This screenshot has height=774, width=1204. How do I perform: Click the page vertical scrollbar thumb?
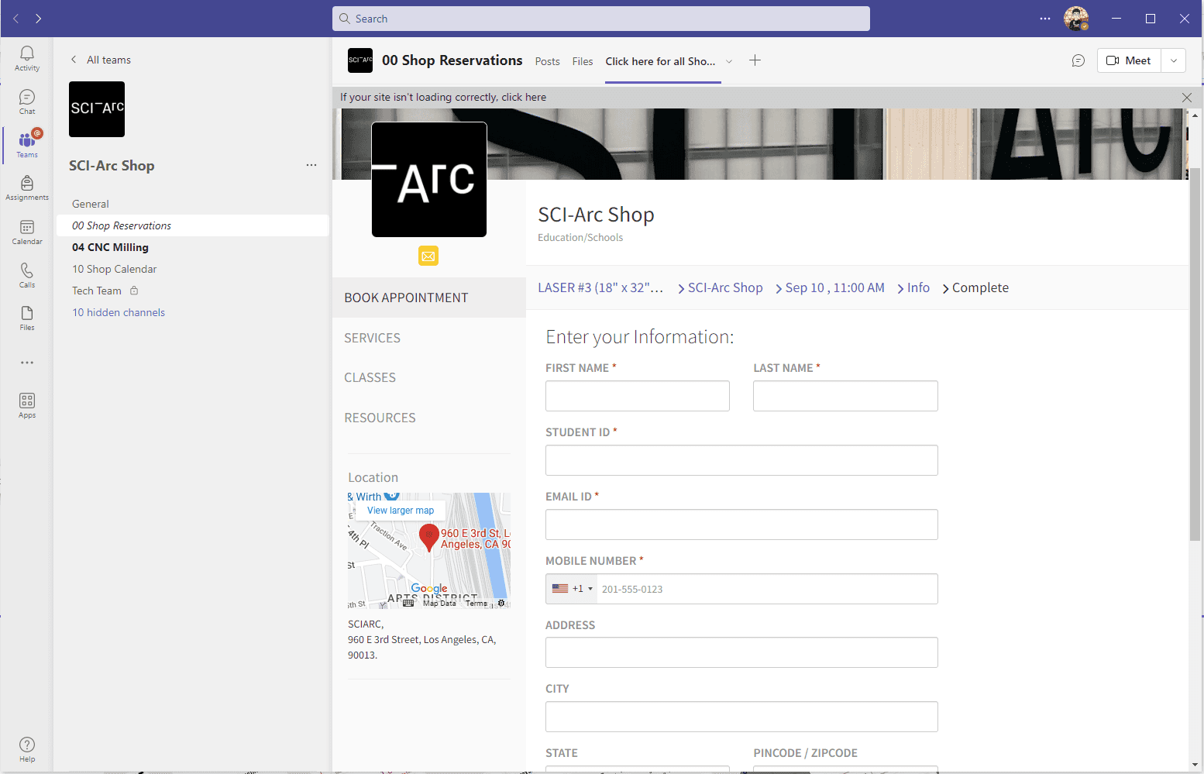1195,353
